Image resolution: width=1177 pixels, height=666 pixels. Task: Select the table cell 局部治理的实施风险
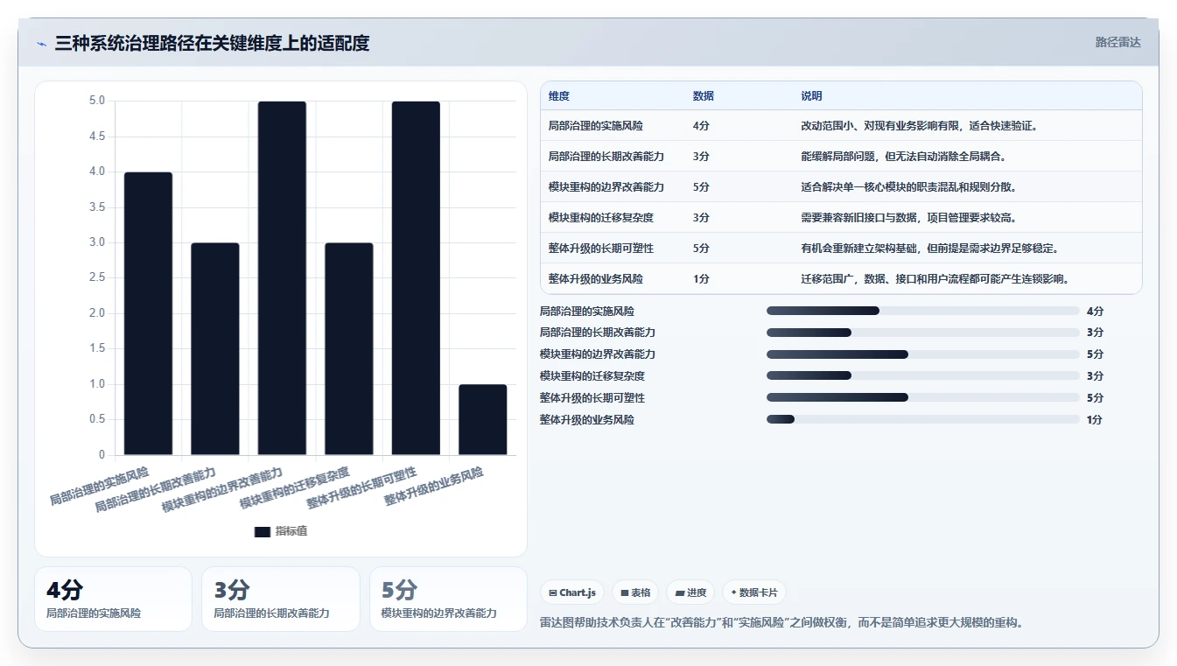(595, 126)
